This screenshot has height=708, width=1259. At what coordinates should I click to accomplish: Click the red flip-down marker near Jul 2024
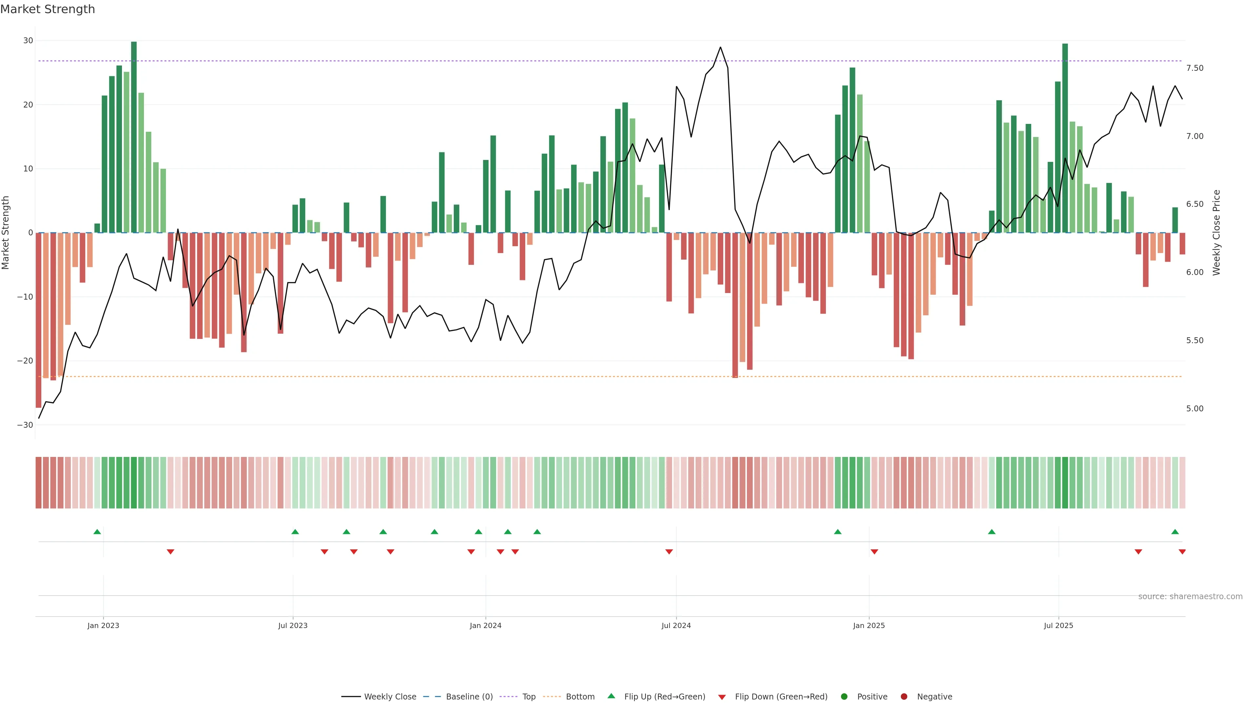tap(669, 552)
